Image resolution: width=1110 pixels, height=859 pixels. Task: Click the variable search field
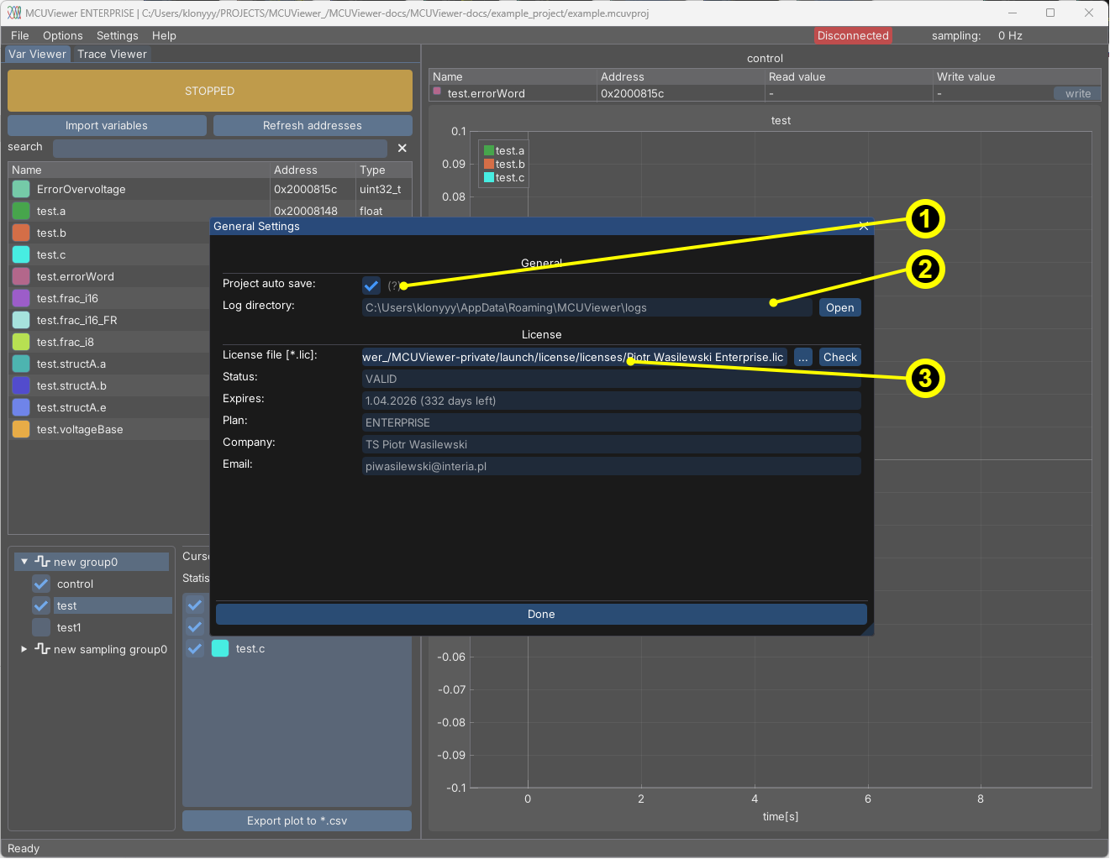click(220, 148)
